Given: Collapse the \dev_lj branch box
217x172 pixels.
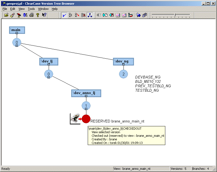Looking at the screenshot, I should click(x=49, y=64).
